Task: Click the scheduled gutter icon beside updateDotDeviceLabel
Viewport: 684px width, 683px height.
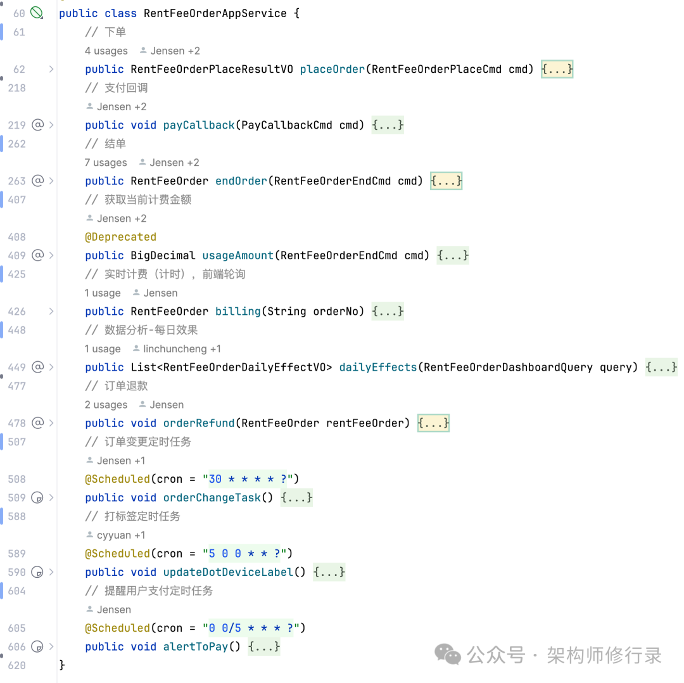Action: pyautogui.click(x=38, y=572)
